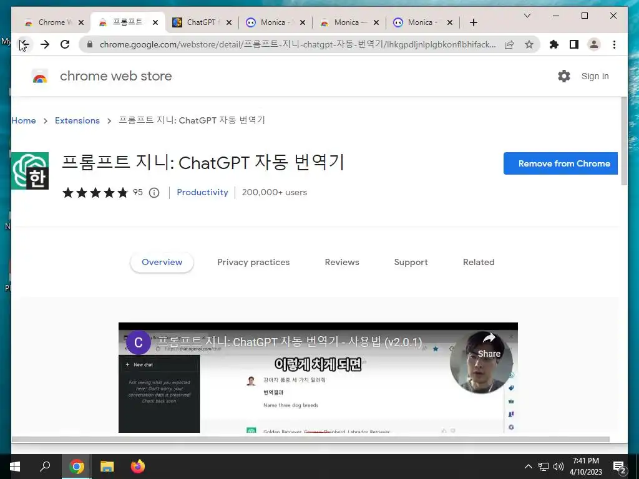Open the Support tab
This screenshot has height=479, width=639.
tap(411, 263)
